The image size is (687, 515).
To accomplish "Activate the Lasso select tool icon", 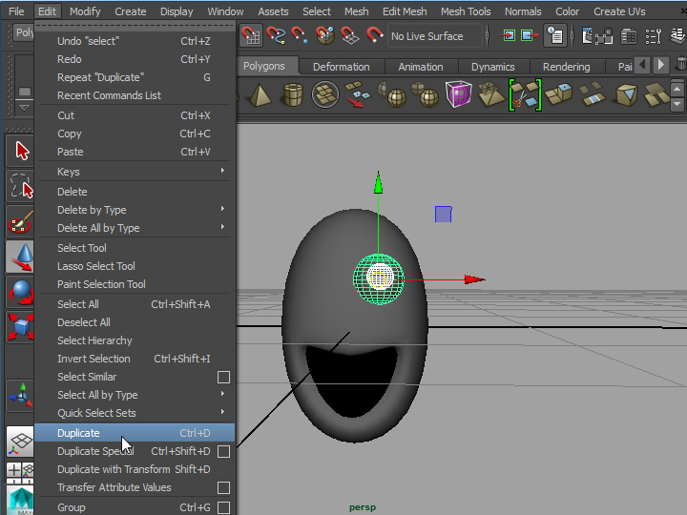I will 21,185.
